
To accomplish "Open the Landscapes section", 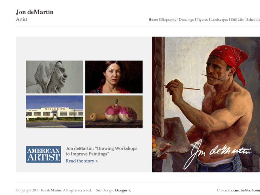I will pyautogui.click(x=219, y=20).
